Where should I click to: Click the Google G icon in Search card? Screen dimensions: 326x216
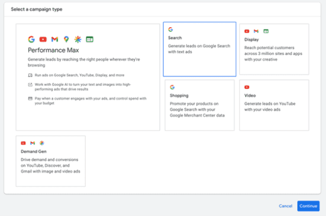click(171, 30)
